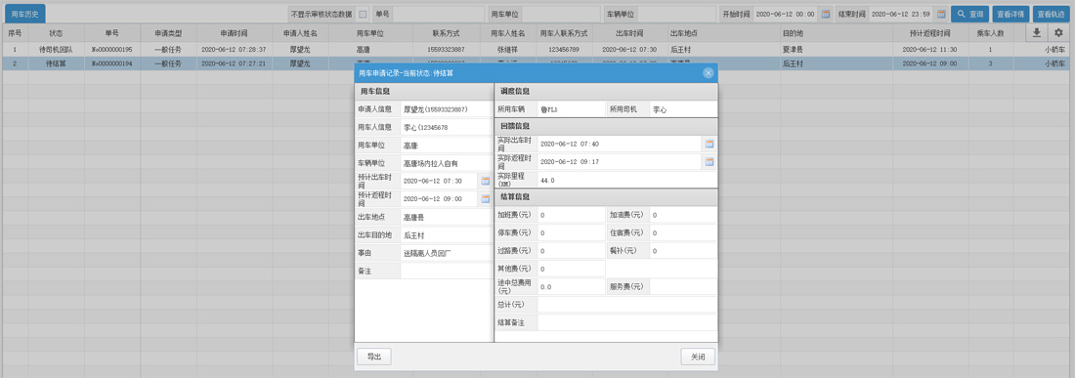1075x378 pixels.
Task: Click the 其他费(元) input field
Action: (x=571, y=269)
